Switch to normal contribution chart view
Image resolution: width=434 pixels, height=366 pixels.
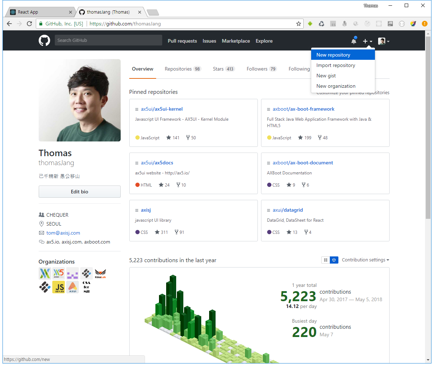pos(325,260)
